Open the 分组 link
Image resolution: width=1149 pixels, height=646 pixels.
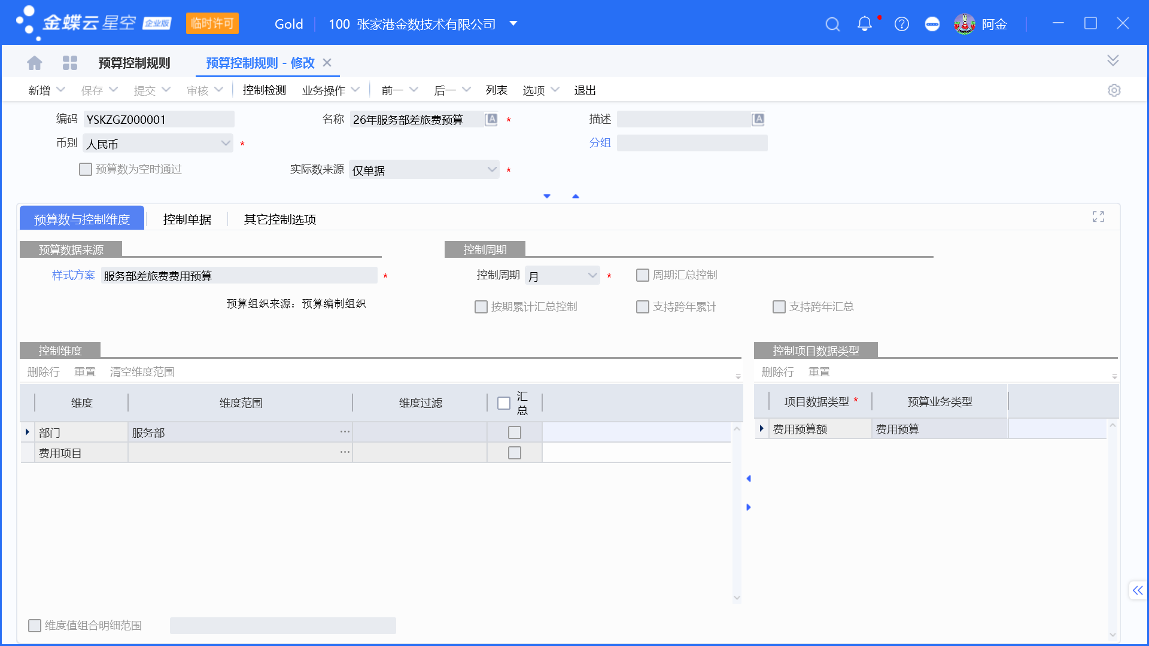click(x=600, y=143)
